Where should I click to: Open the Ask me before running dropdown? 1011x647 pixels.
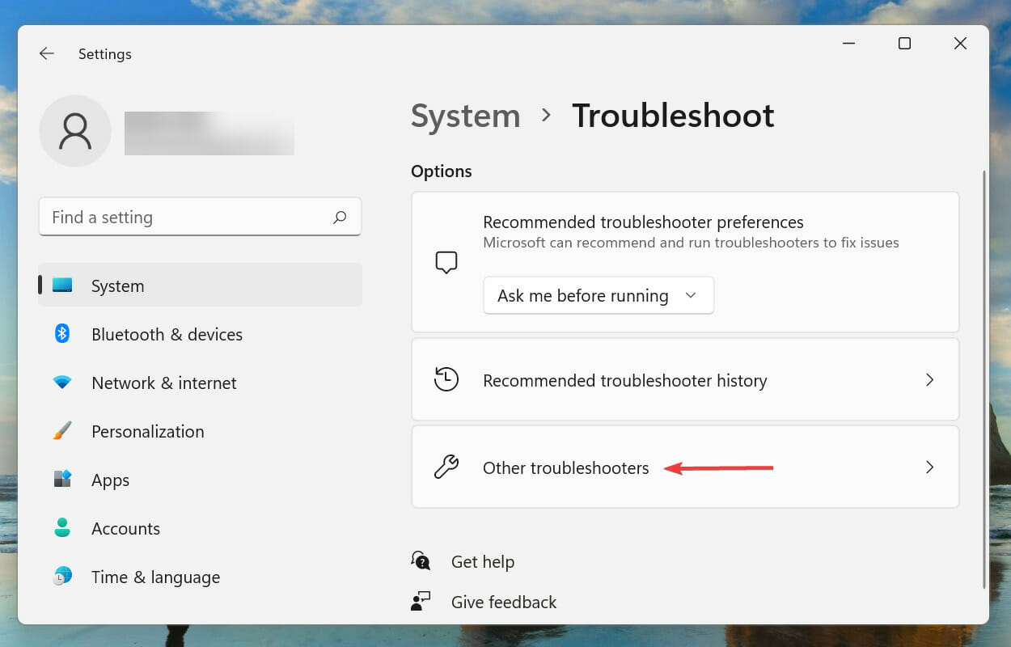coord(598,295)
